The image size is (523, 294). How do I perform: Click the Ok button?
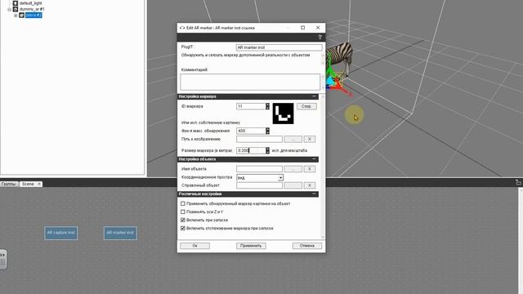[194, 246]
